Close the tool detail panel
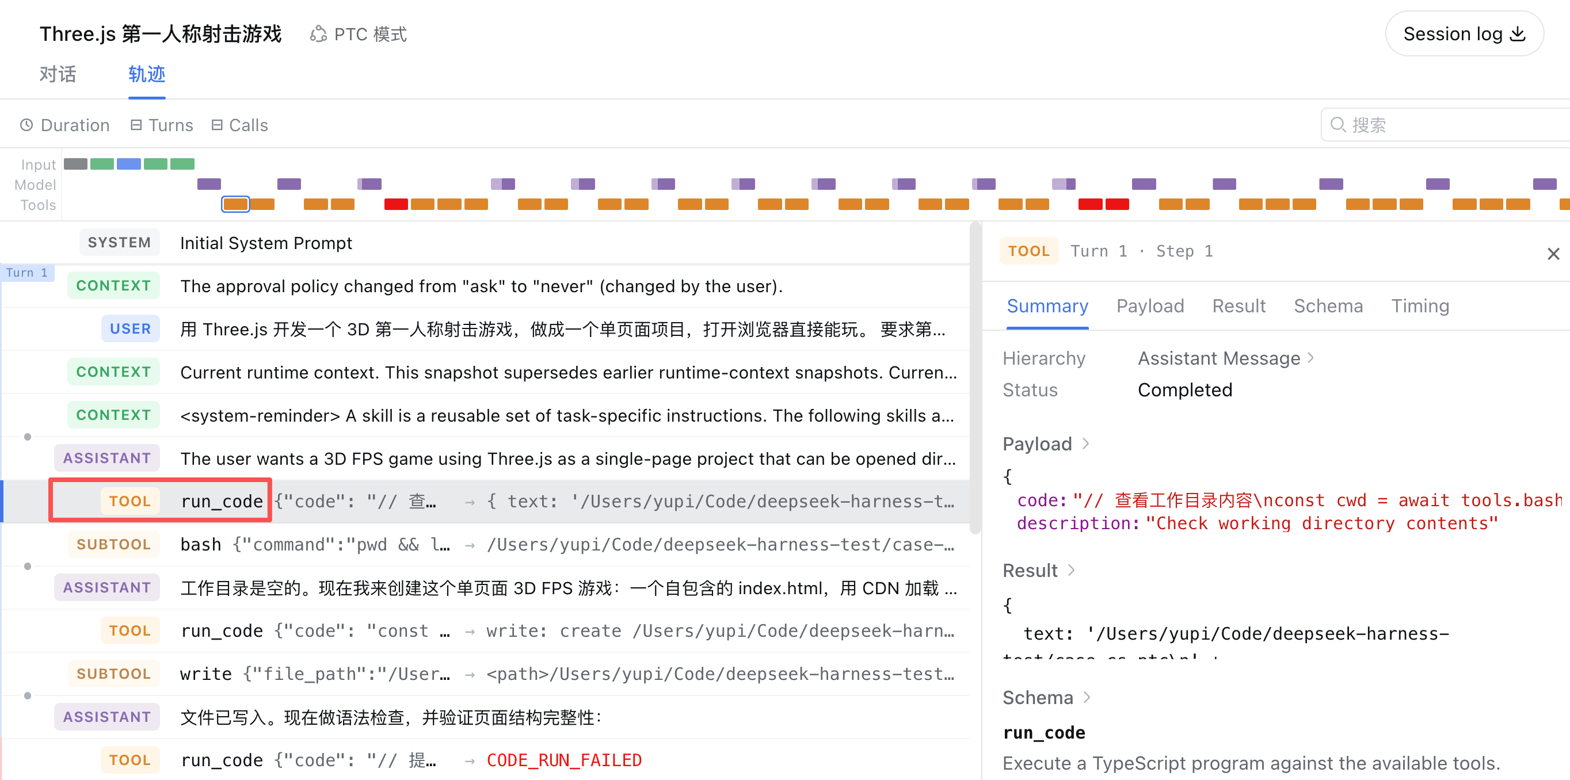 1553,254
